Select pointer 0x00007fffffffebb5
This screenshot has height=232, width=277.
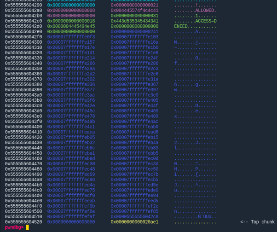(134, 153)
